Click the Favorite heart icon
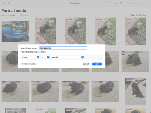This screenshot has width=151, height=113. click(x=115, y=3)
